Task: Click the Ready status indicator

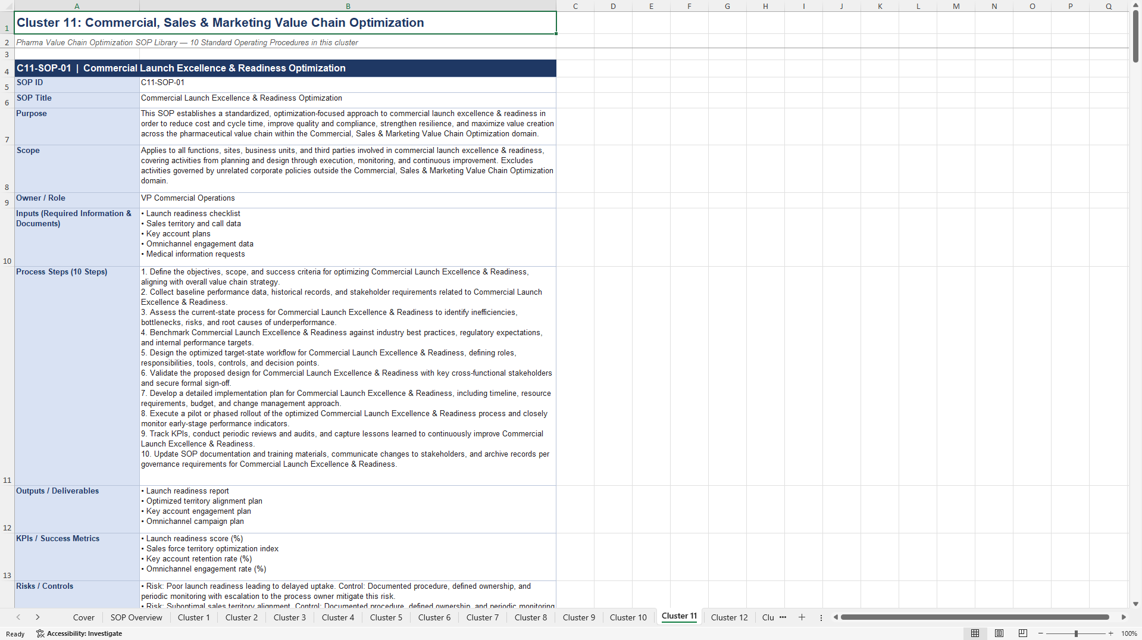Action: [x=15, y=633]
